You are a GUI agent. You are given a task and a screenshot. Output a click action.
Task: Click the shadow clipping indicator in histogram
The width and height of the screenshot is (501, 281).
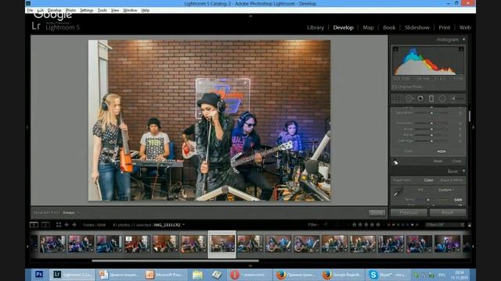click(395, 49)
